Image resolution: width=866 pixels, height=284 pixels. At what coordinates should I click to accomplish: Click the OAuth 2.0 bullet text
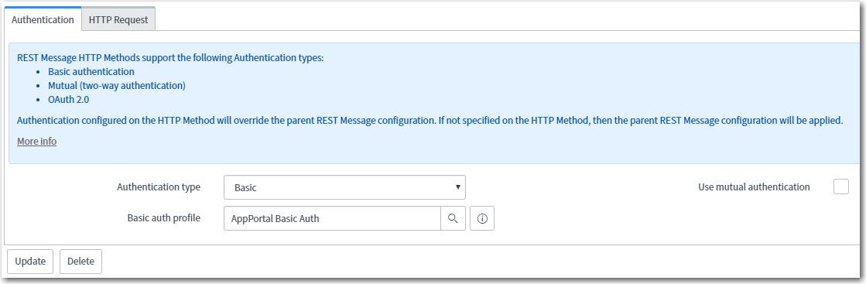tap(68, 100)
